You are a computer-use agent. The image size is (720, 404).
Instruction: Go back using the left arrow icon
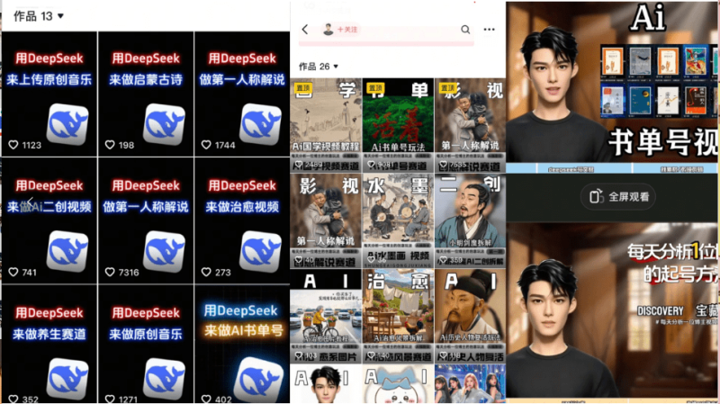click(x=304, y=30)
